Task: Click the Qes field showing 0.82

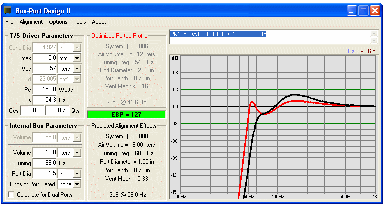Action: (x=32, y=110)
